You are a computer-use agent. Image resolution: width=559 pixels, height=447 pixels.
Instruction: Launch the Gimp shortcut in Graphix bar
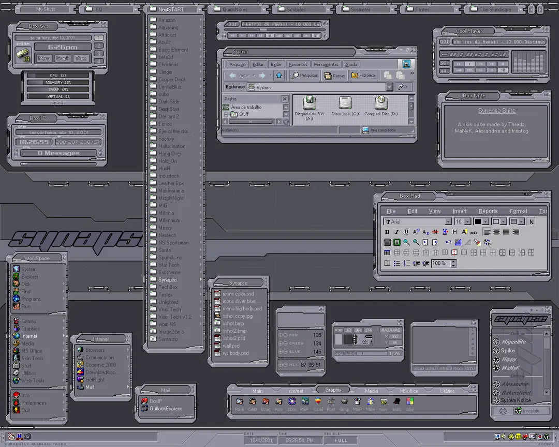(x=344, y=405)
